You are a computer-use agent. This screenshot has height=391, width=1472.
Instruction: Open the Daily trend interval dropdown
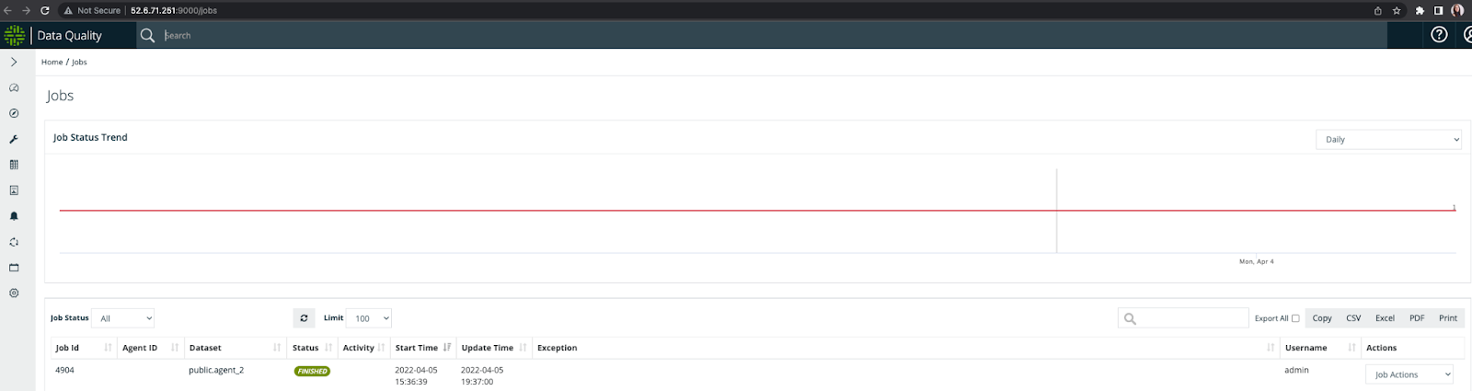click(1388, 140)
